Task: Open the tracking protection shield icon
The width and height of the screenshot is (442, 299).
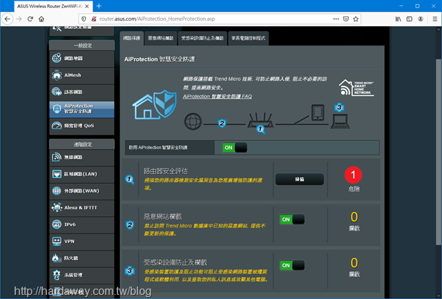Action: coord(84,19)
